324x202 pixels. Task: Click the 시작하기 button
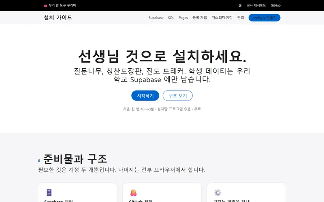pyautogui.click(x=145, y=96)
